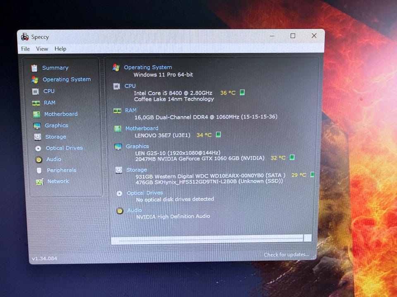Click the green temperature indicator next to 32 °C

pos(292,157)
